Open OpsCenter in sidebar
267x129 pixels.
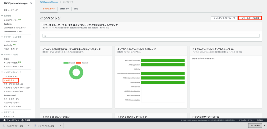8,24
